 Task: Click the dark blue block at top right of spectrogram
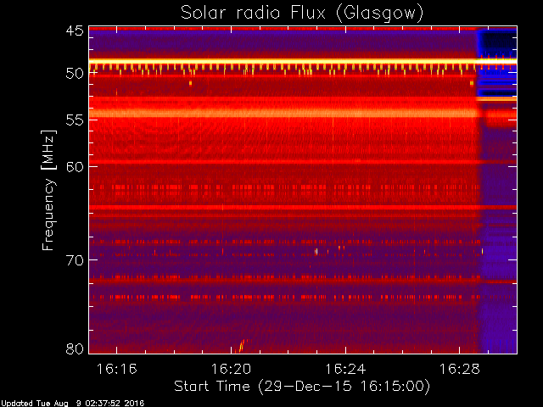(x=497, y=43)
